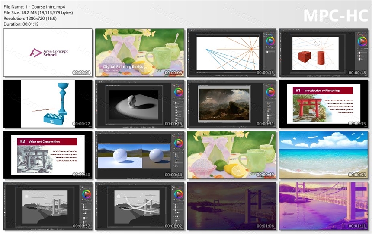
Task: Select grayscale bridge thumbnail with white brush strokes
Action: [140, 206]
